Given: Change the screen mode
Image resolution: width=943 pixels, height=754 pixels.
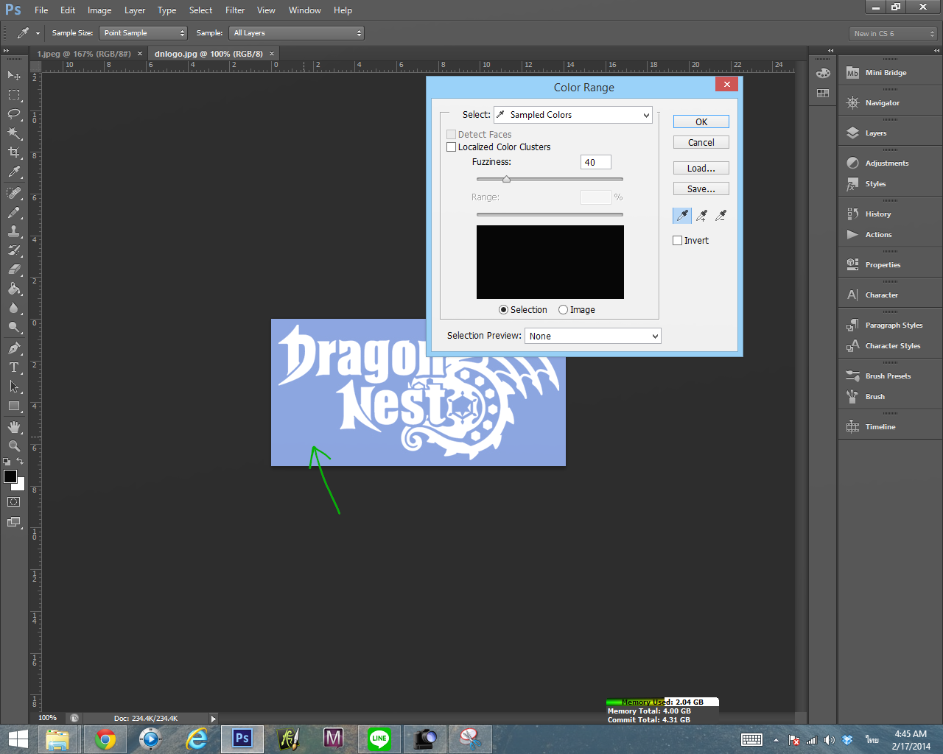Looking at the screenshot, I should click(14, 522).
